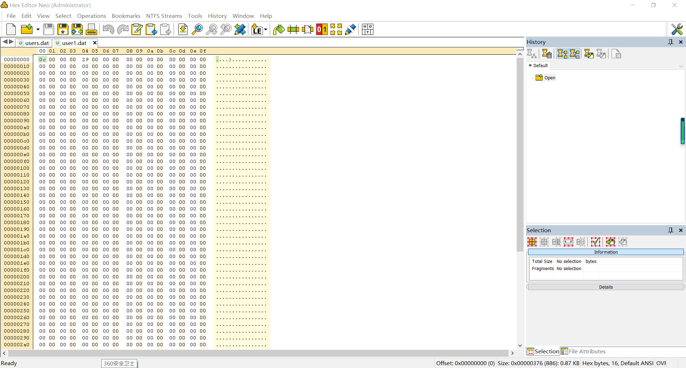The height and width of the screenshot is (368, 686).
Task: Click the 1...F select range icon
Action: tap(568, 242)
